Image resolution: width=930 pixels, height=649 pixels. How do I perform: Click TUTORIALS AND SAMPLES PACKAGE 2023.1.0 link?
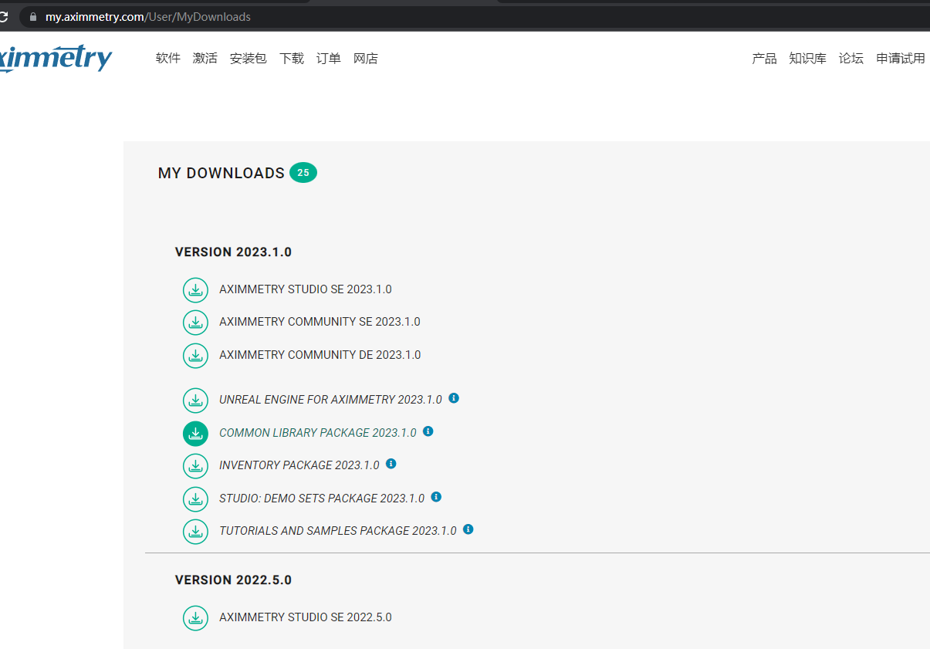337,531
